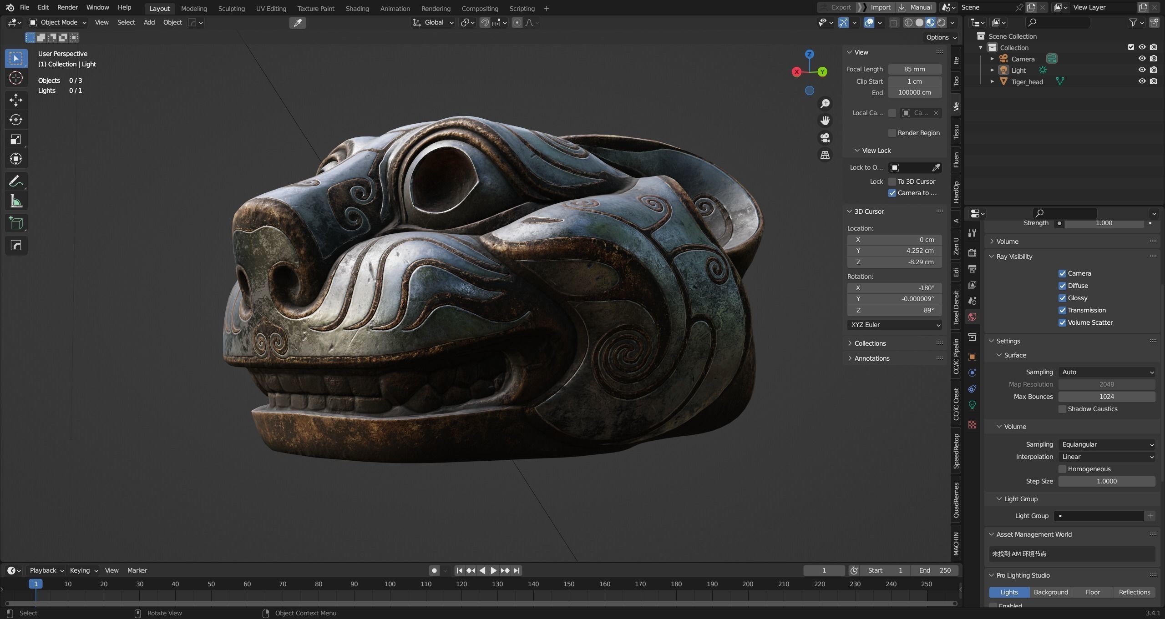Viewport: 1165px width, 619px height.
Task: Click the zoom view magnifier icon
Action: [825, 104]
